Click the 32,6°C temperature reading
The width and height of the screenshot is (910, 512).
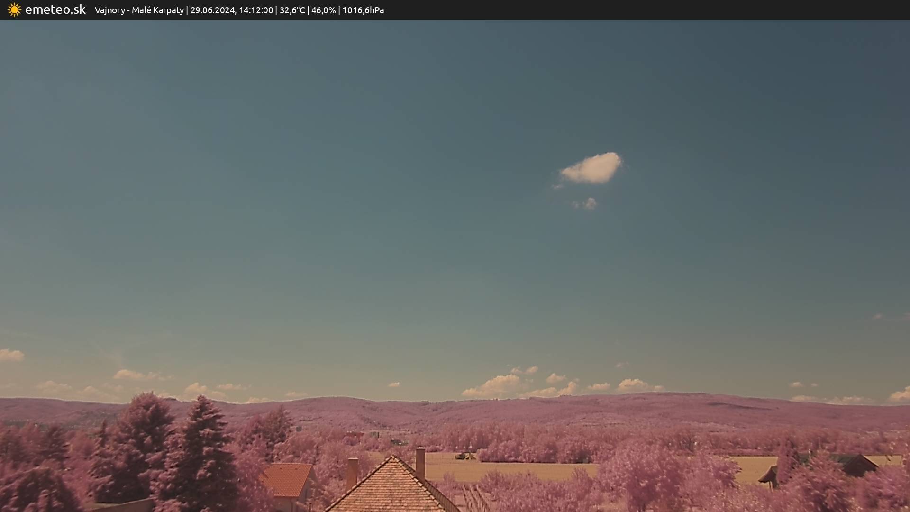[292, 10]
